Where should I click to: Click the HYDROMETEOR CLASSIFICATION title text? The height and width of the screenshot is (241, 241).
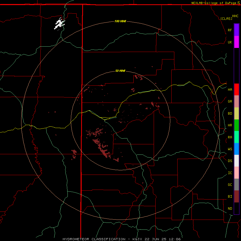[x=94, y=239]
